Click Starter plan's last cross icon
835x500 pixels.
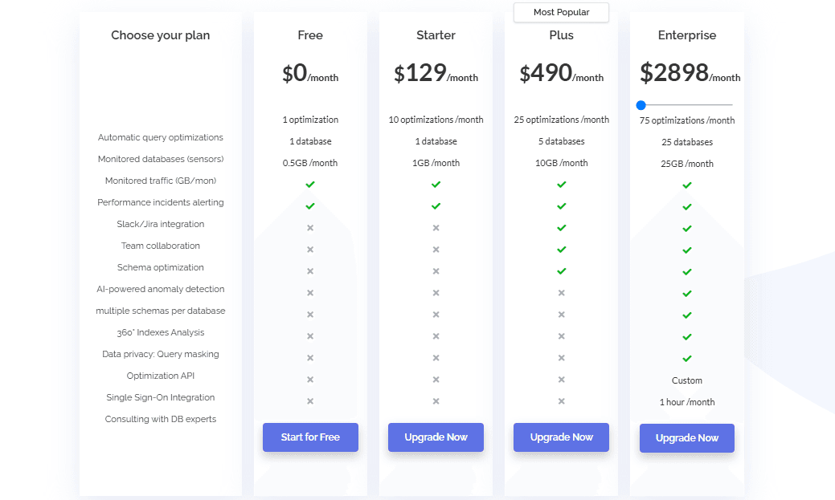click(x=436, y=401)
